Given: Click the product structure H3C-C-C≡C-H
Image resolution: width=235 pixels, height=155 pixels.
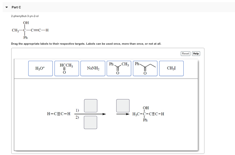Looking at the screenshot, I should click(148, 114).
